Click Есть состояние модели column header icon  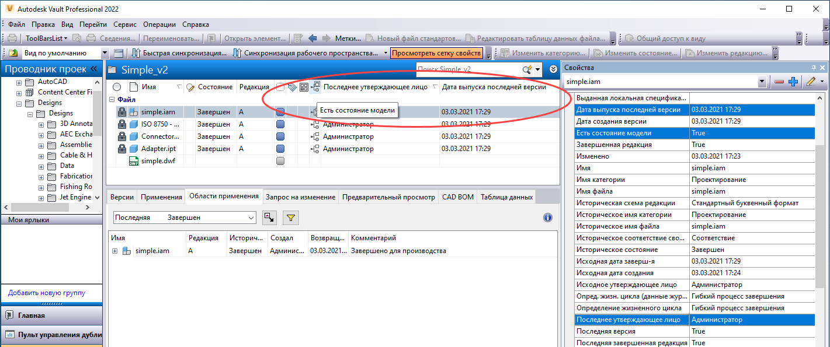pyautogui.click(x=315, y=87)
